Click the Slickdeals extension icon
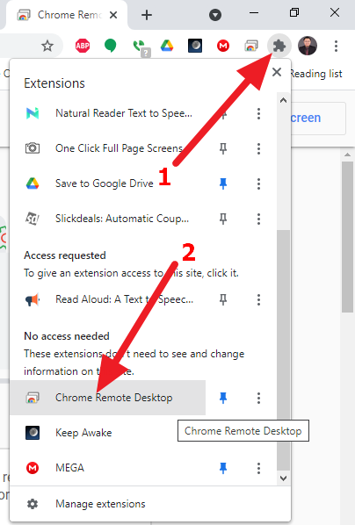Viewport: 355px width, 525px height. (x=33, y=219)
